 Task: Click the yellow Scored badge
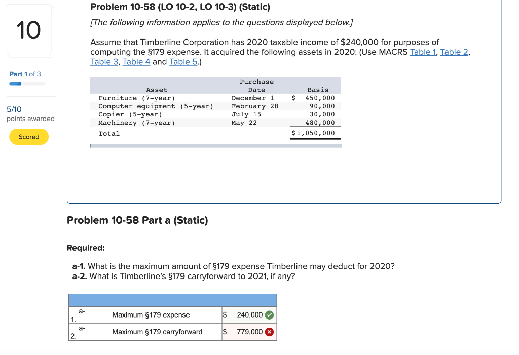coord(28,137)
